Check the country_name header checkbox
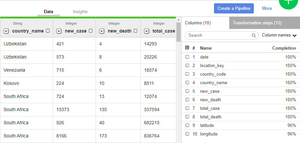The height and width of the screenshot is (143, 300). coord(48,31)
